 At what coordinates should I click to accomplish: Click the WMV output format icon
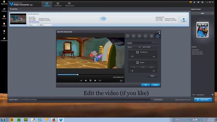202,29
